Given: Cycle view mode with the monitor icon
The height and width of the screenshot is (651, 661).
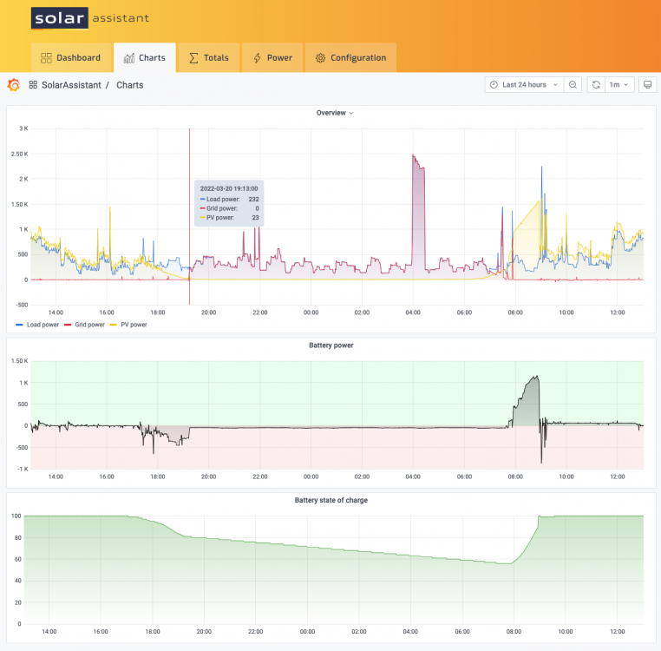Looking at the screenshot, I should coord(647,85).
